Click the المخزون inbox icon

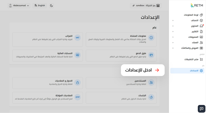pos(201,26)
